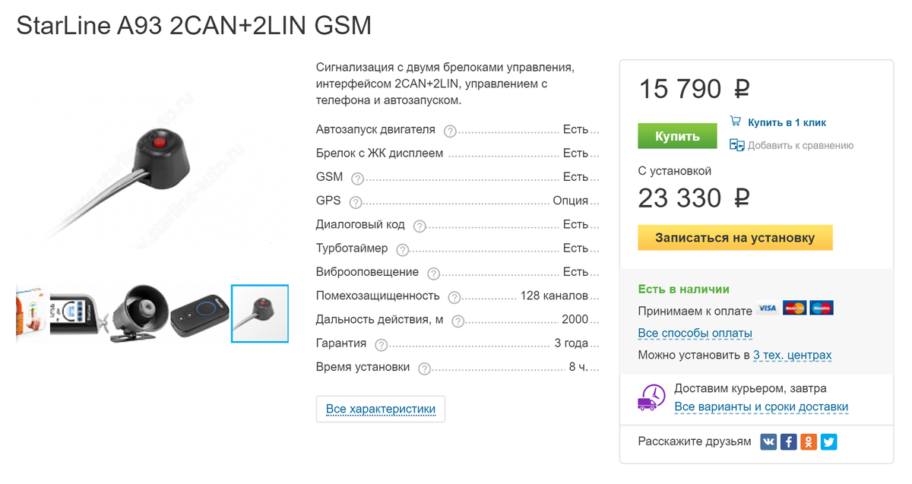Share the product on Facebook

pos(789,441)
